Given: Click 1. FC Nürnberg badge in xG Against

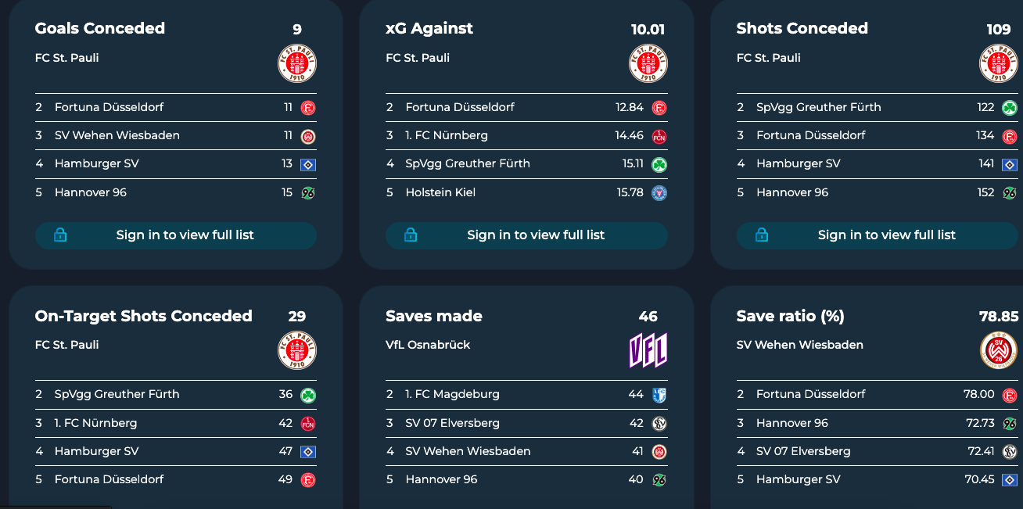Looking at the screenshot, I should coord(659,136).
